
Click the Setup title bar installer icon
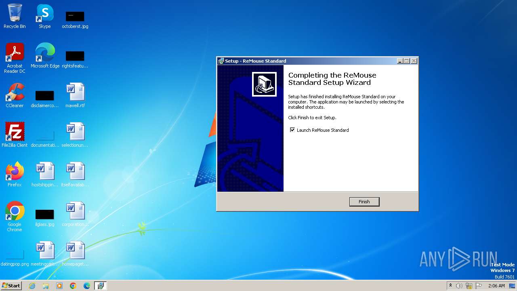[x=221, y=61]
